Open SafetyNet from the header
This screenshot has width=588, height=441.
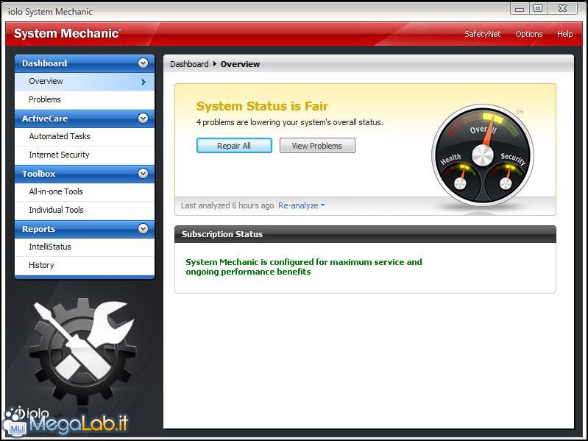point(482,34)
